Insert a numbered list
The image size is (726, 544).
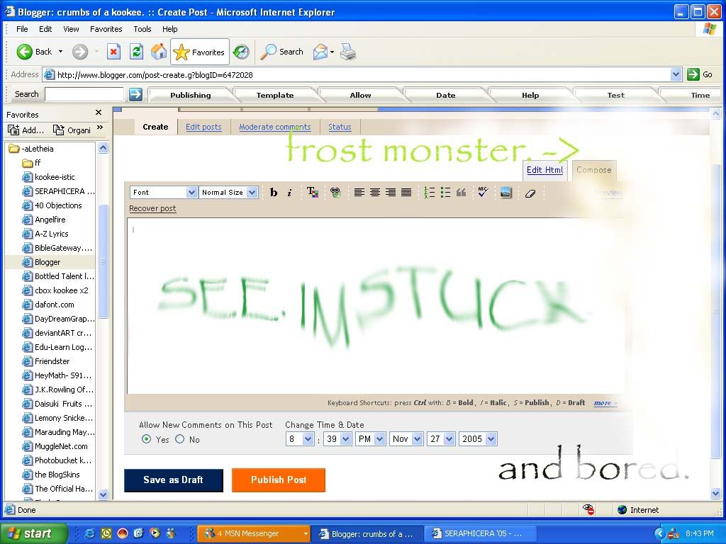tap(429, 193)
